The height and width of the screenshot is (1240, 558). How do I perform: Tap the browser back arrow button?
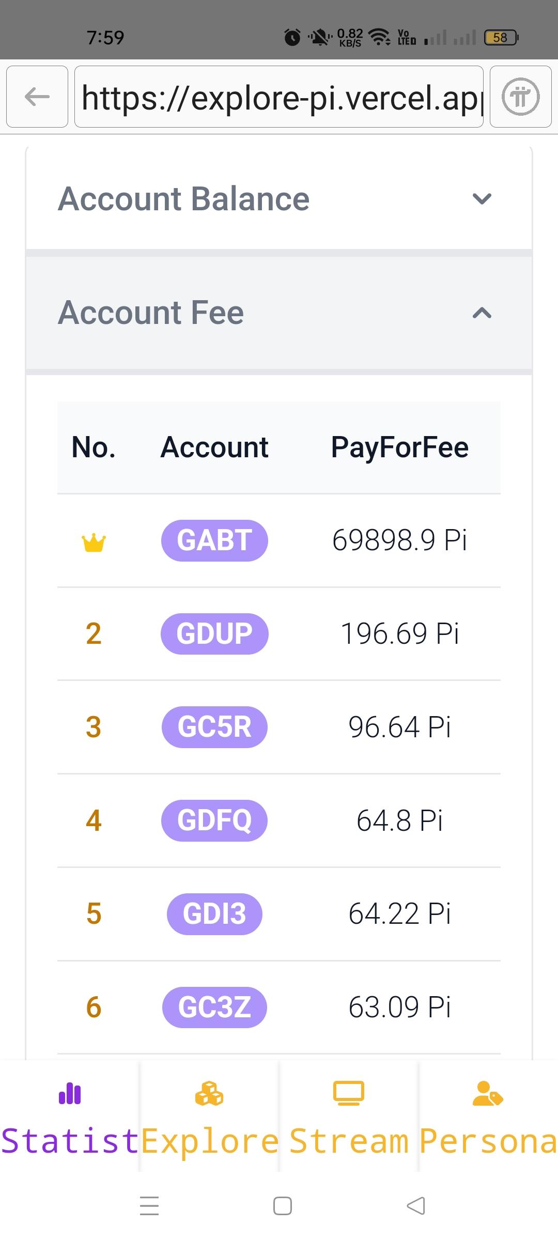pyautogui.click(x=37, y=97)
